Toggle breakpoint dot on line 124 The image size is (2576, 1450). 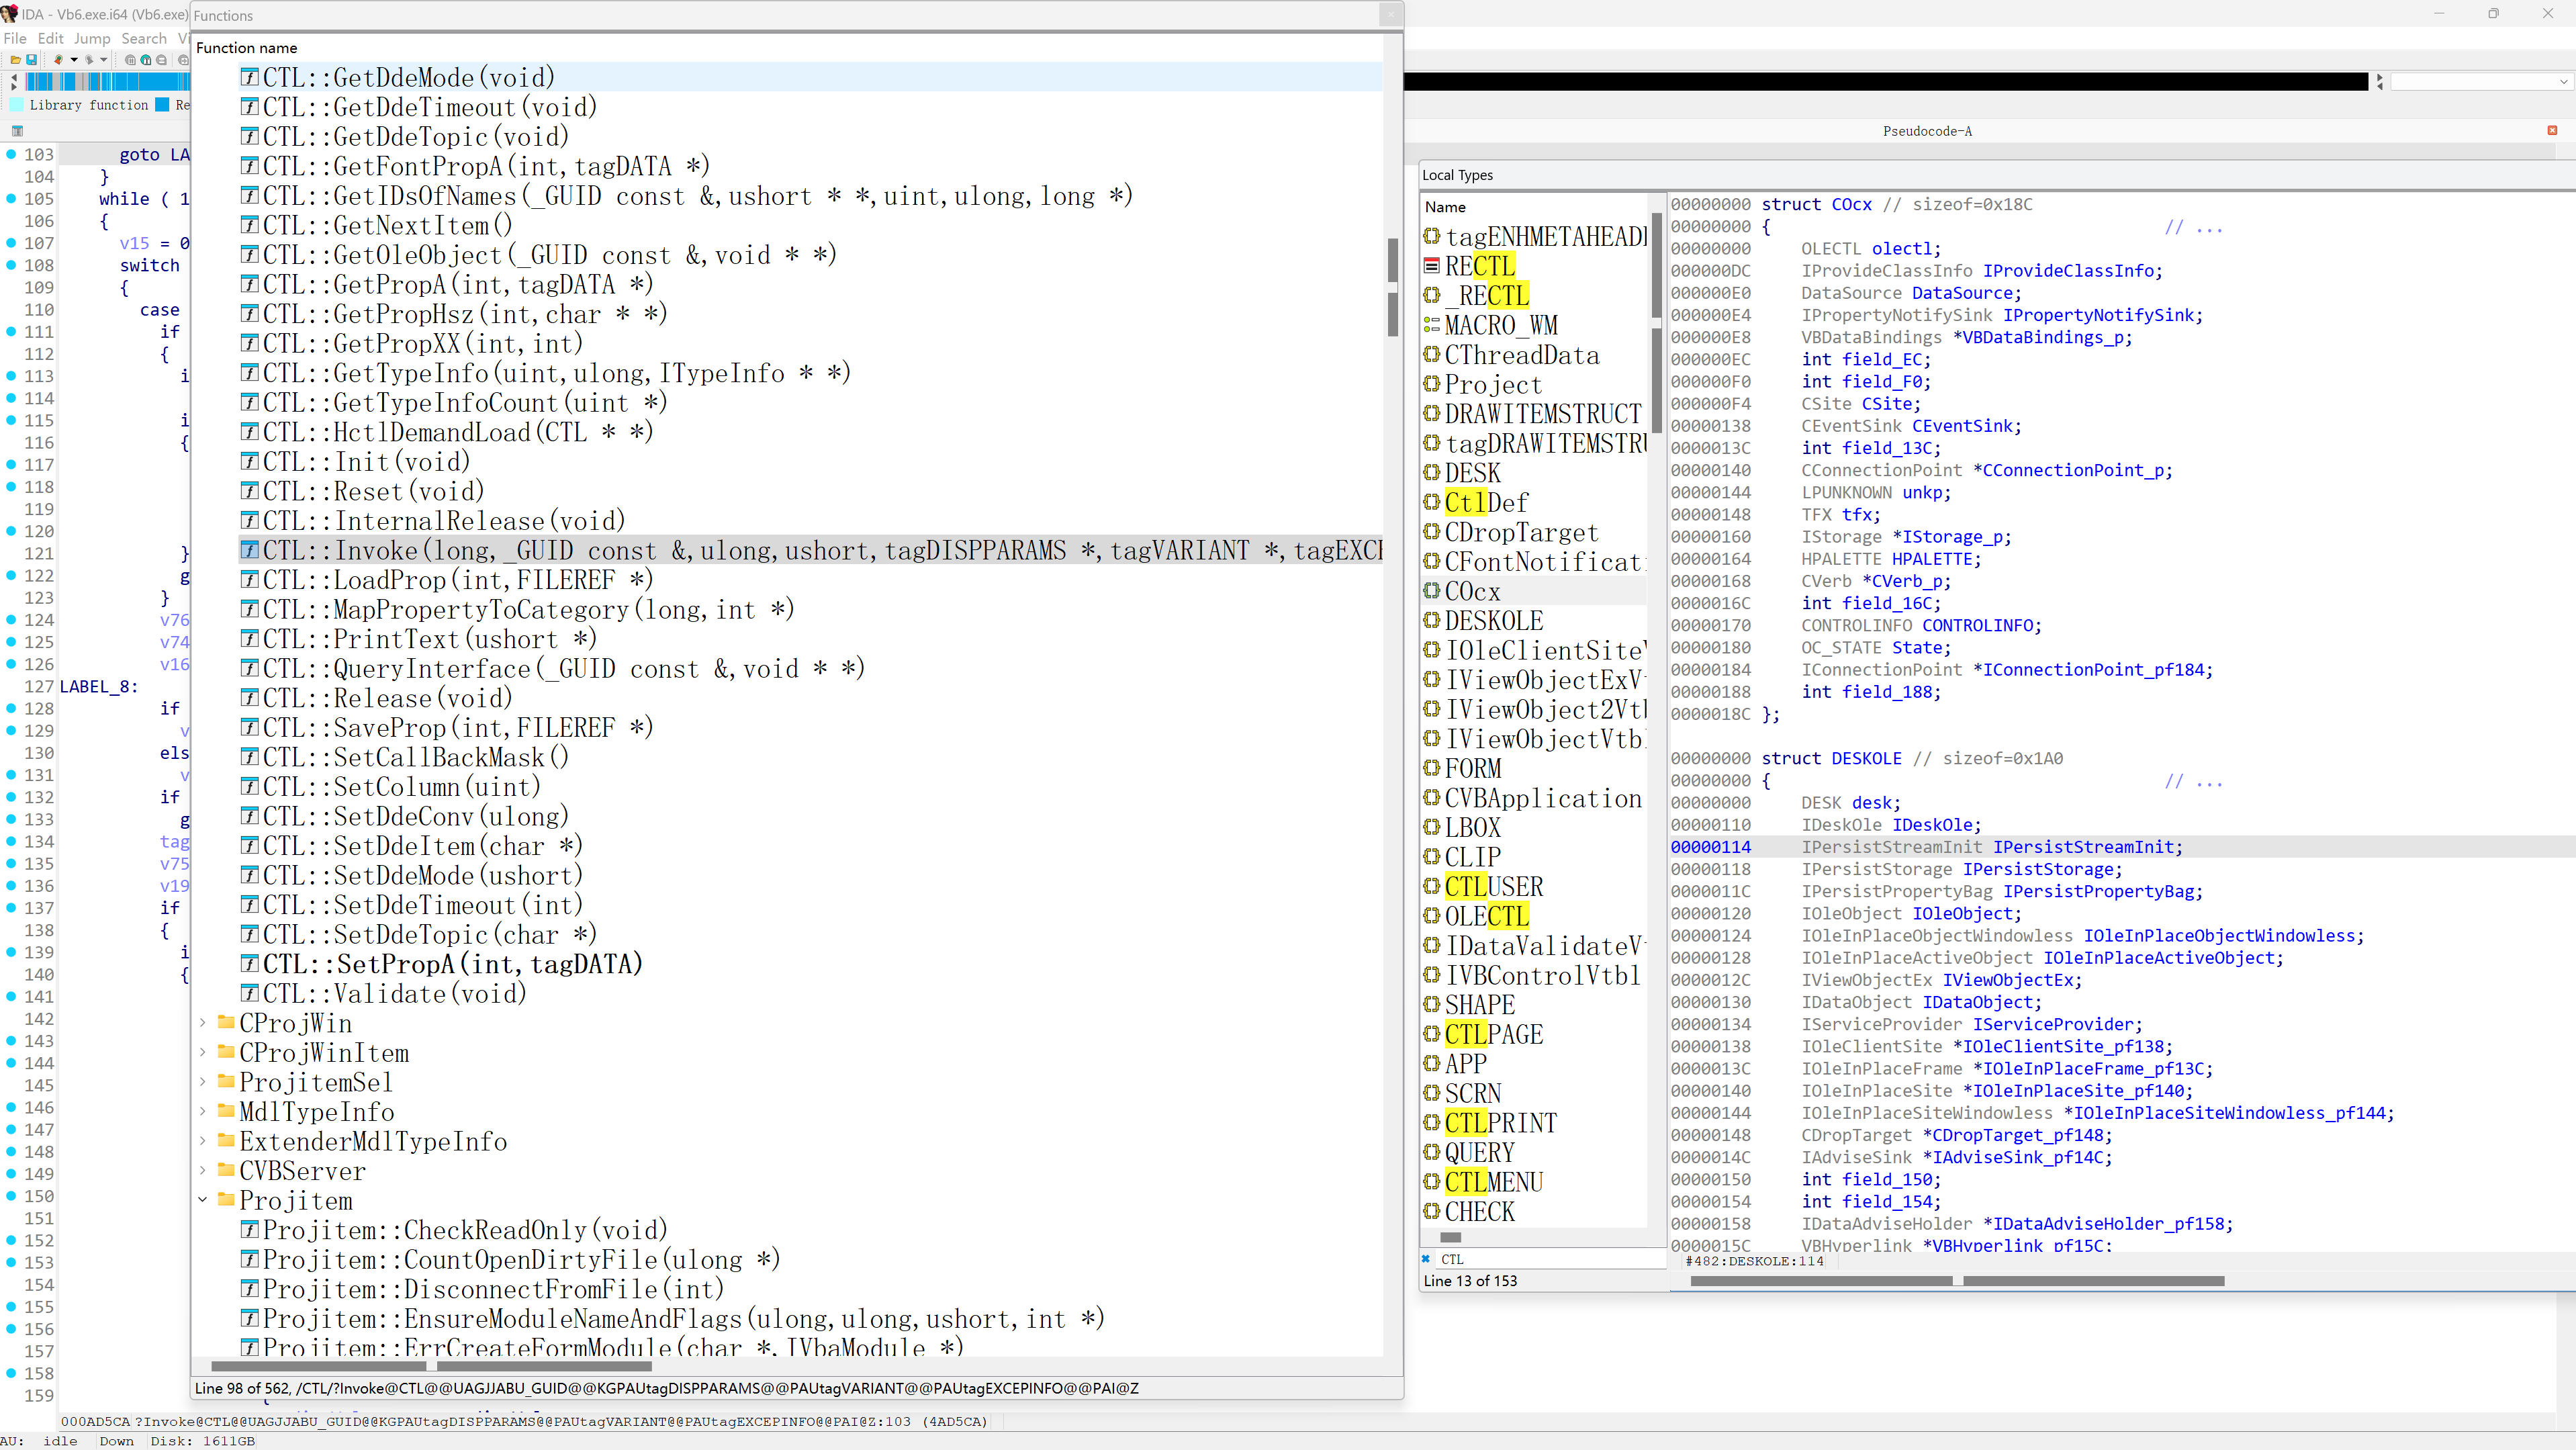pyautogui.click(x=12, y=620)
